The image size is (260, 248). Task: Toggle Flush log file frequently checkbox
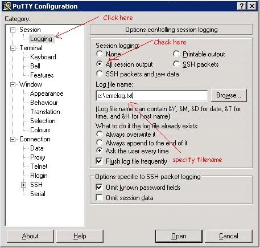pos(100,161)
